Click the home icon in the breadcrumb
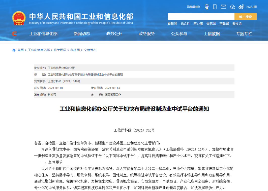This screenshot has height=191, width=268. [x=13, y=50]
